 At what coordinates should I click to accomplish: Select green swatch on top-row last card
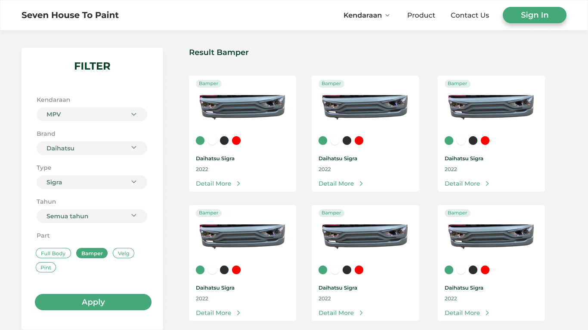[x=449, y=141]
